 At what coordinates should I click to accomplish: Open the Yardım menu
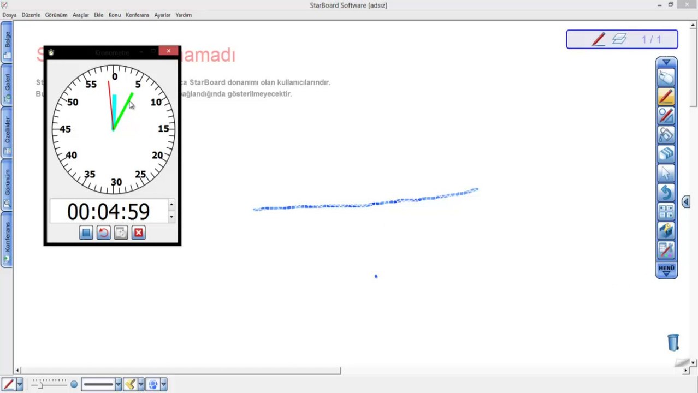184,15
